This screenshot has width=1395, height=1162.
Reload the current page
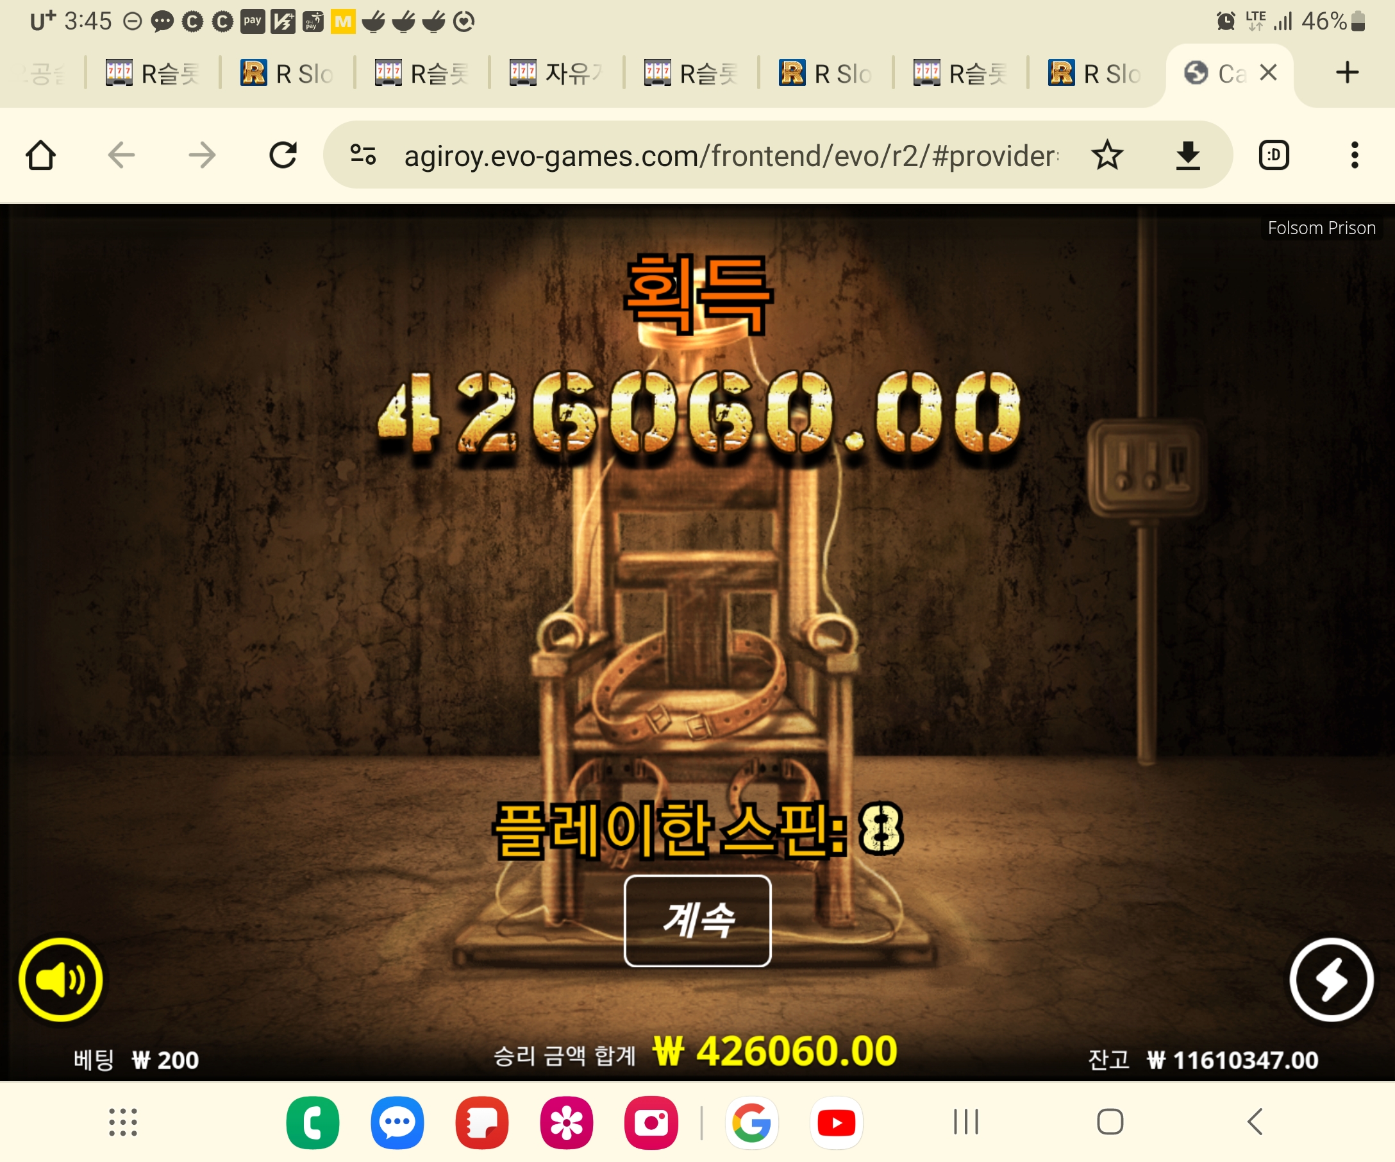tap(283, 155)
